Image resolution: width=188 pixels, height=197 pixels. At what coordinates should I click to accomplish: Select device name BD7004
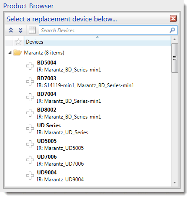pyautogui.click(x=47, y=94)
